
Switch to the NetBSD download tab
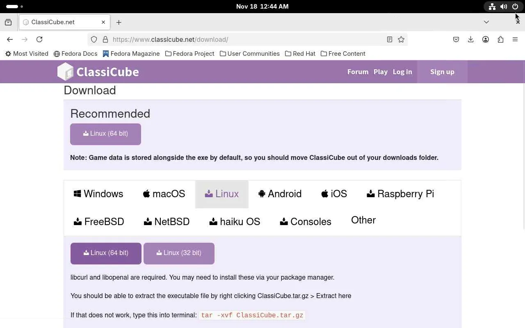coord(167,222)
